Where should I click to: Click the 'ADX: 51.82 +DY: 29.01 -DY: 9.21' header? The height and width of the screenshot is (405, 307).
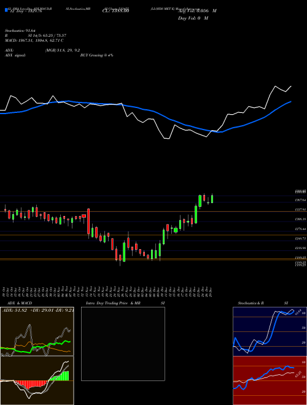pos(38,310)
